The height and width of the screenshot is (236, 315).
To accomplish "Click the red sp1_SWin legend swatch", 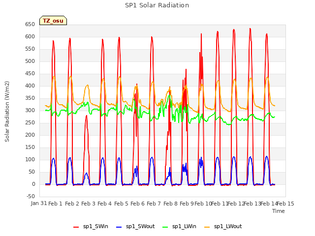I will coord(76,227).
